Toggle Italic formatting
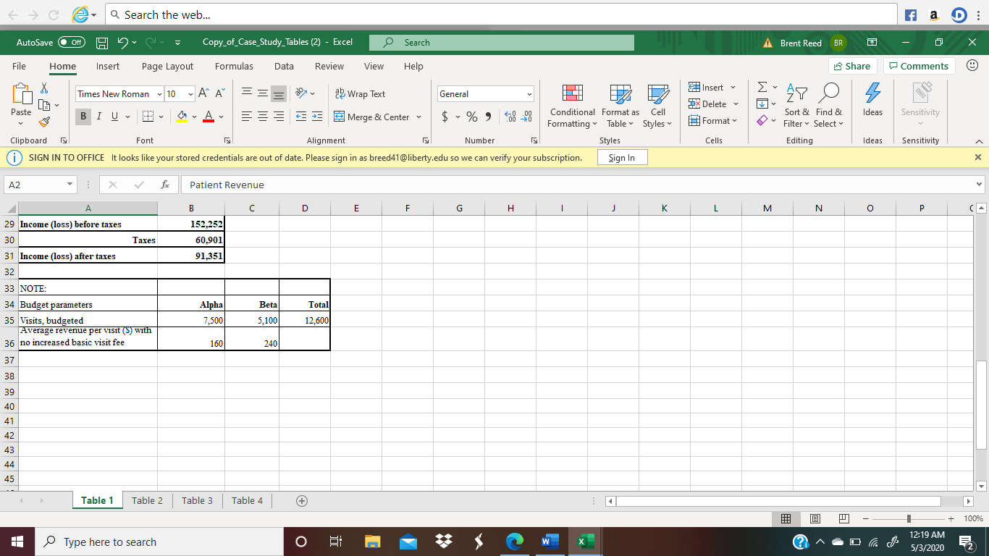This screenshot has height=556, width=989. (98, 117)
